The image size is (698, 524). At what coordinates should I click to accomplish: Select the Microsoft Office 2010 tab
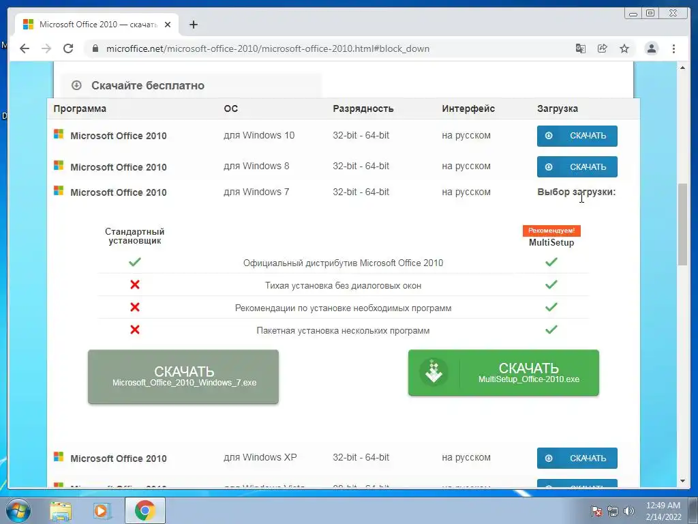pyautogui.click(x=97, y=25)
